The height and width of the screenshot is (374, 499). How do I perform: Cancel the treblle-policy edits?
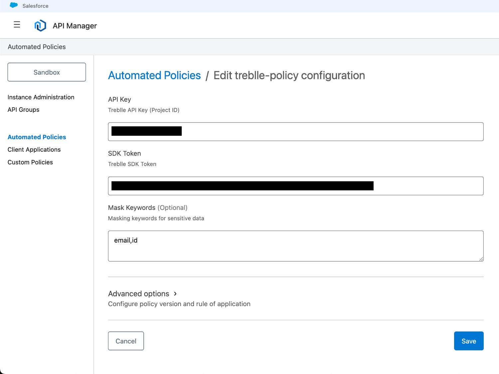[x=126, y=341]
